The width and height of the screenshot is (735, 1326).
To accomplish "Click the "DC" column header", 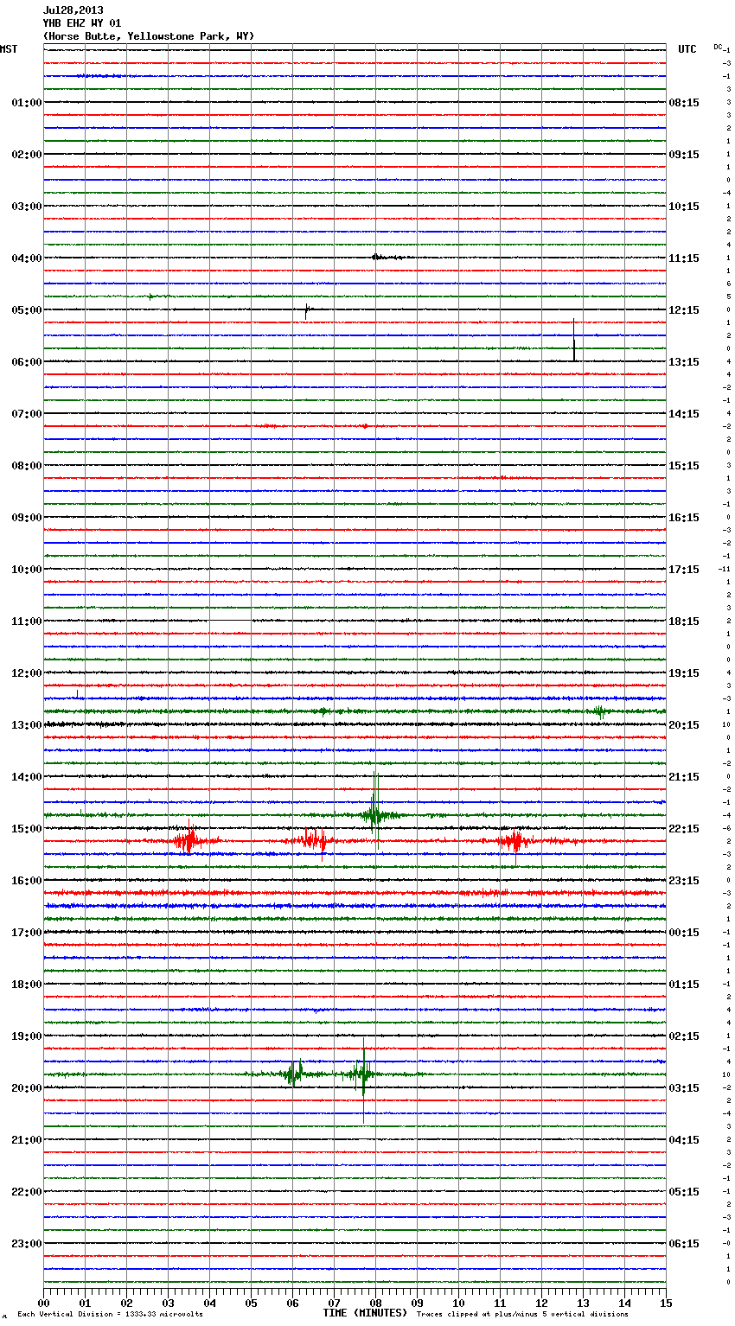I will click(x=718, y=47).
